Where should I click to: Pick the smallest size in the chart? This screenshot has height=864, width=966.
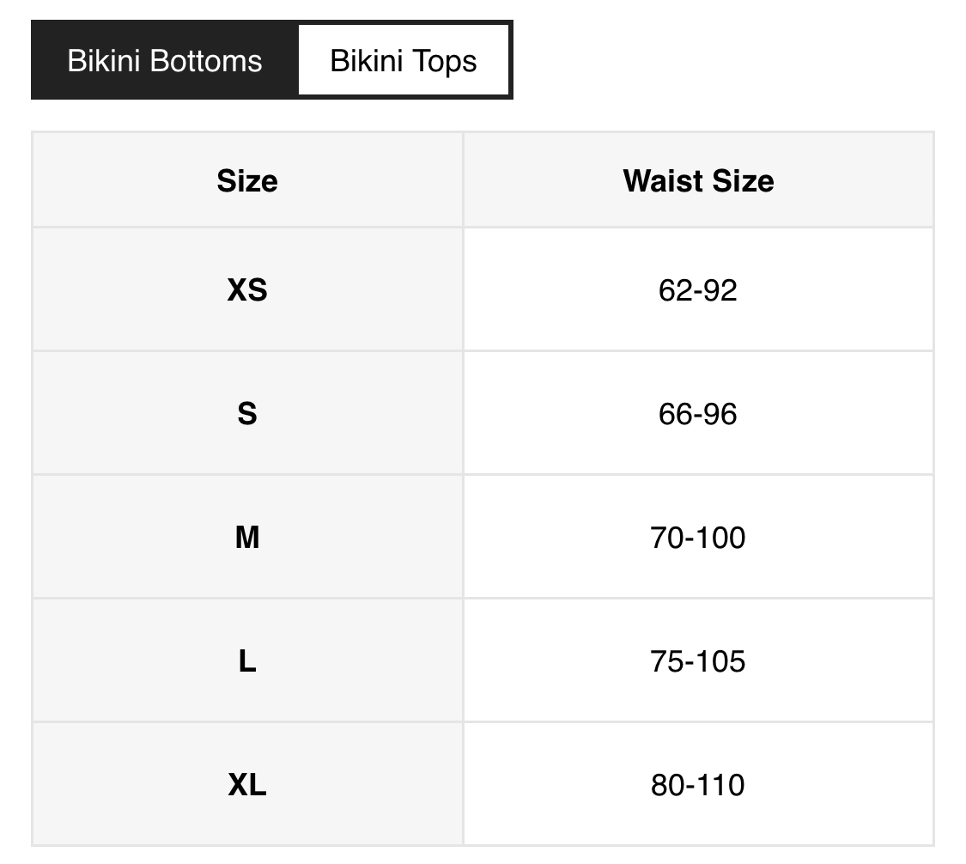[x=247, y=290]
